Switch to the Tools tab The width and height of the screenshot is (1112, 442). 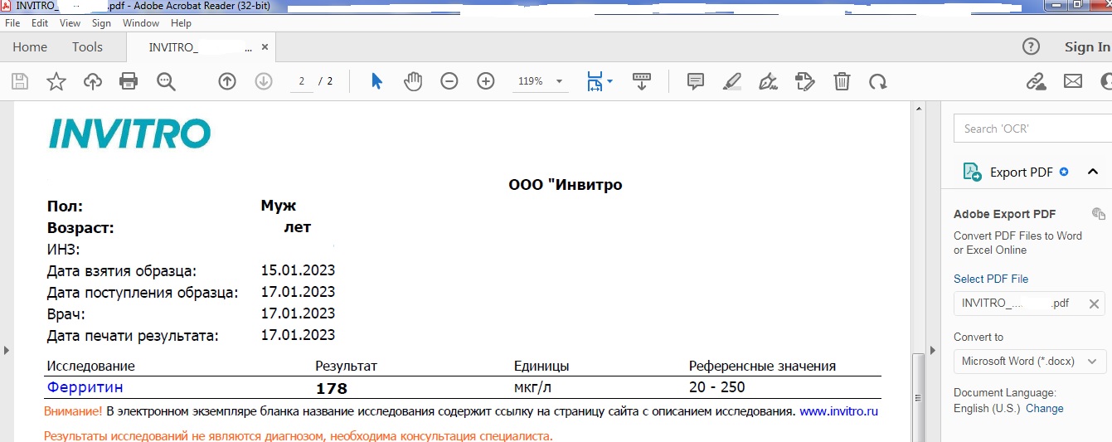[x=87, y=47]
